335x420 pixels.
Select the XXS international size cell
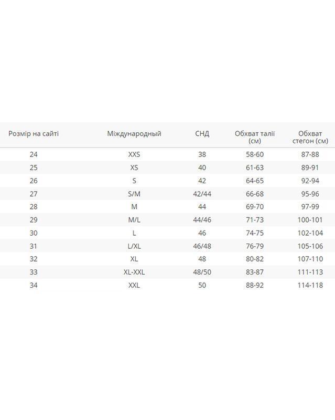134,154
